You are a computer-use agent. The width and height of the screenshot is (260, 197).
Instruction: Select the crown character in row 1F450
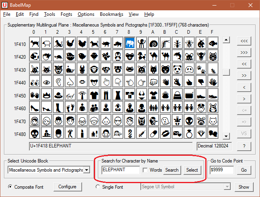47,94
